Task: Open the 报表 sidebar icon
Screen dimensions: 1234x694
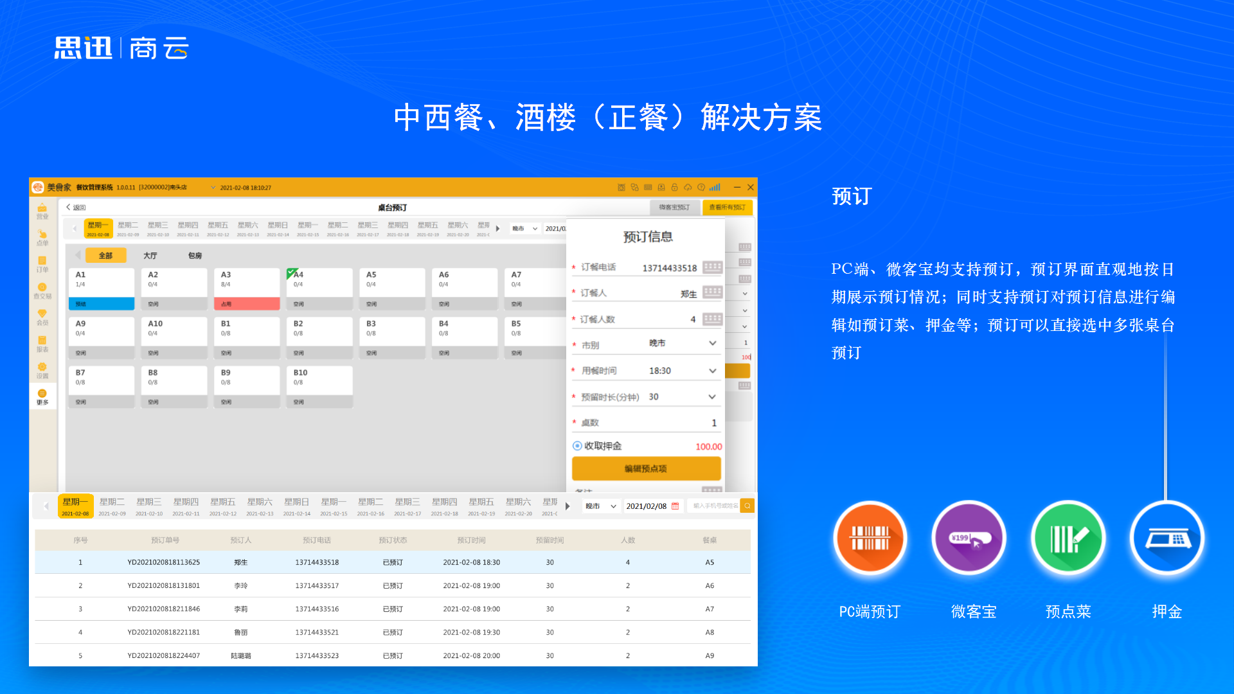Action: (x=42, y=344)
